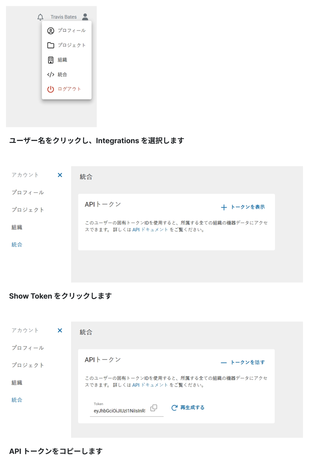Click 再生成する to regenerate the token
Image resolution: width=309 pixels, height=465 pixels.
188,408
